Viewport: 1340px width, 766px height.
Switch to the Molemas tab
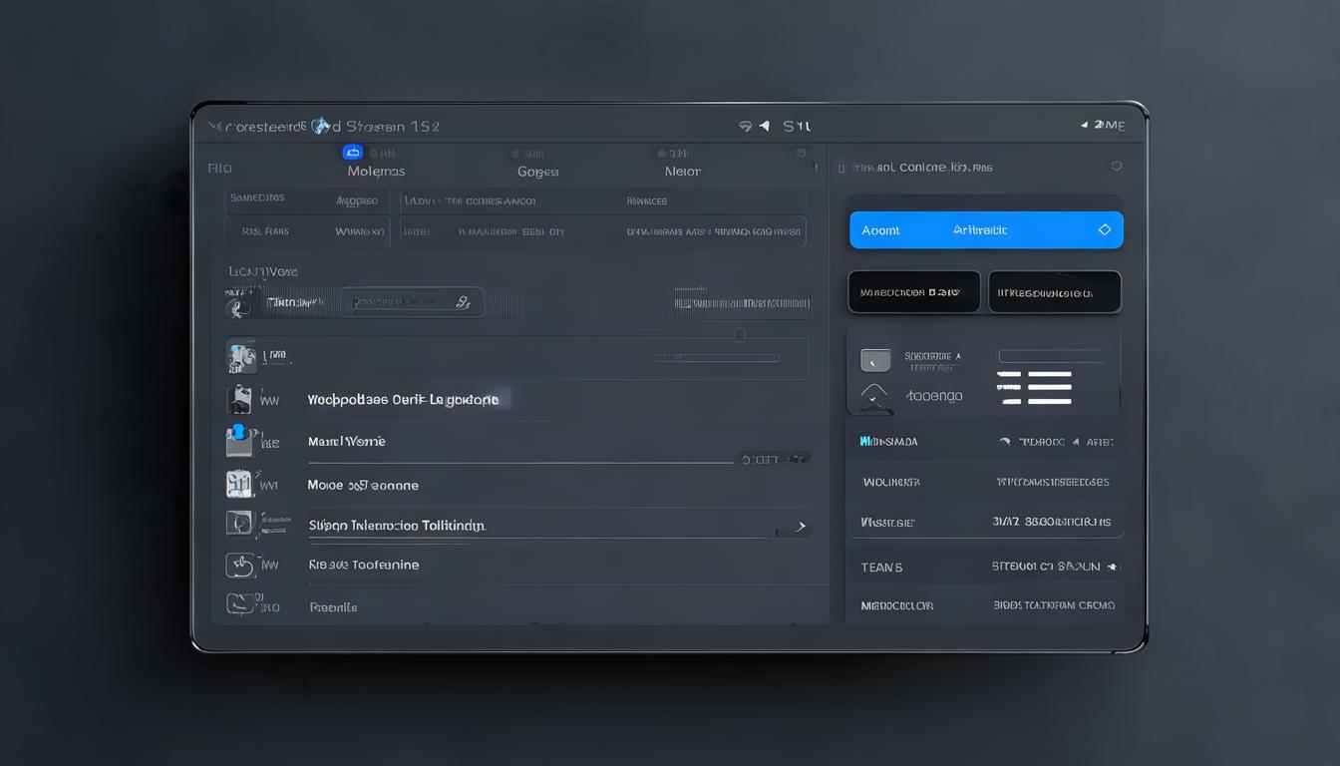(x=376, y=172)
